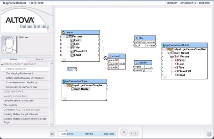Image resolution: width=214 pixels, height=139 pixels.
Task: Click the Title field icon in people
Action: [72, 48]
